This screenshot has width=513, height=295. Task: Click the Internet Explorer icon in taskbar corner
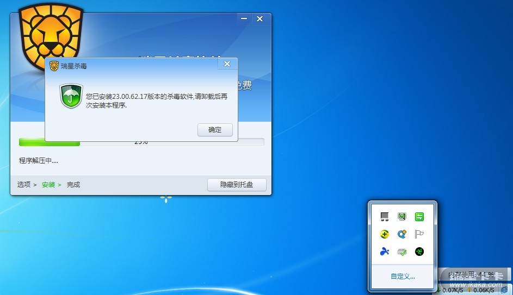(x=504, y=290)
